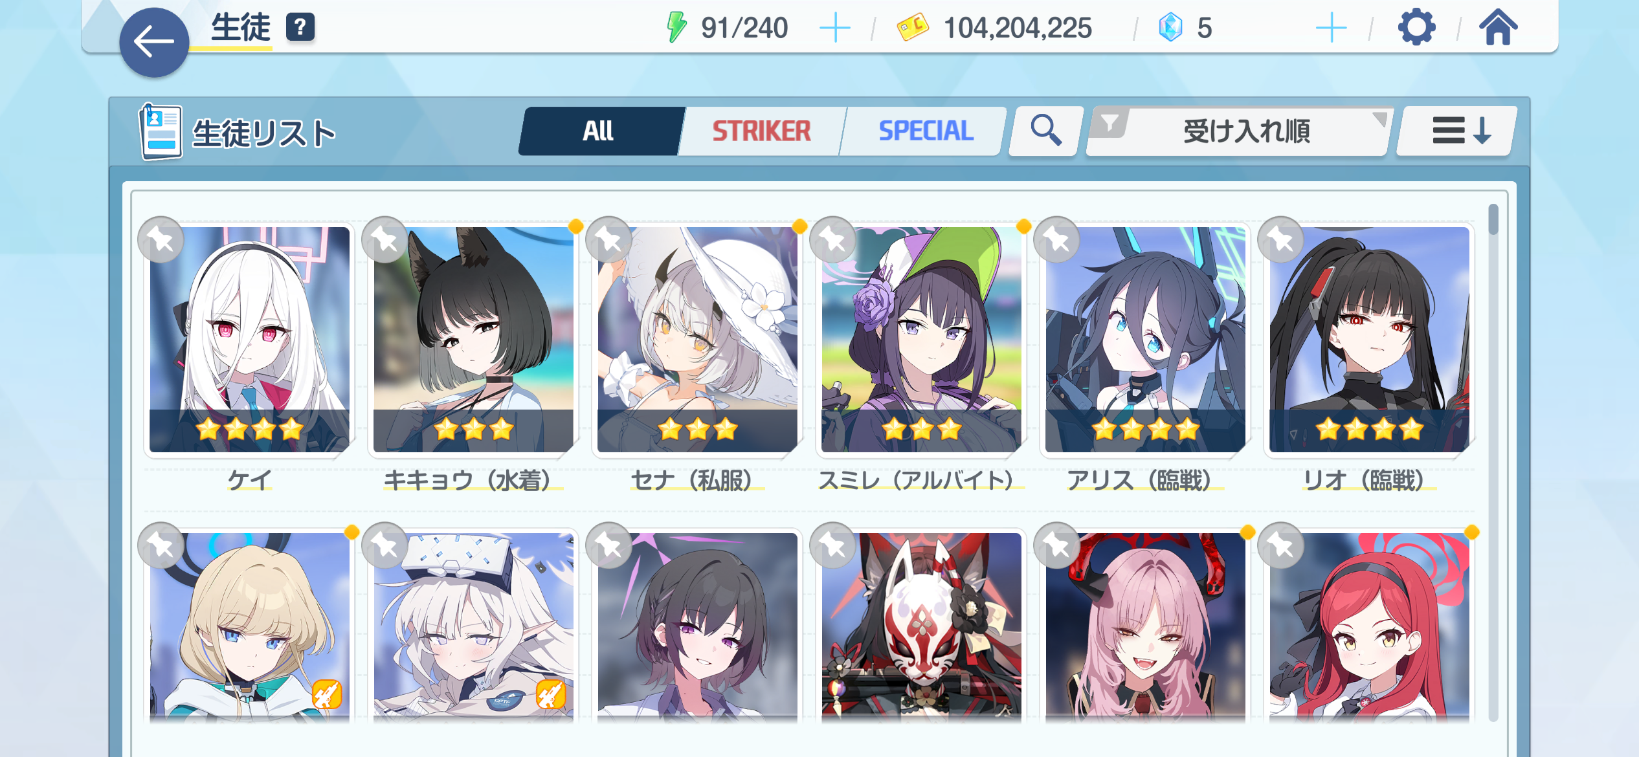1639x757 pixels.
Task: Open the help question mark icon
Action: pos(300,27)
